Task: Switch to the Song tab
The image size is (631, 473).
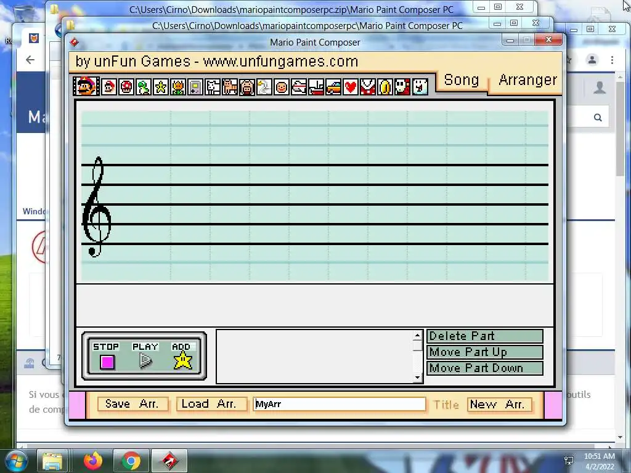Action: [461, 80]
